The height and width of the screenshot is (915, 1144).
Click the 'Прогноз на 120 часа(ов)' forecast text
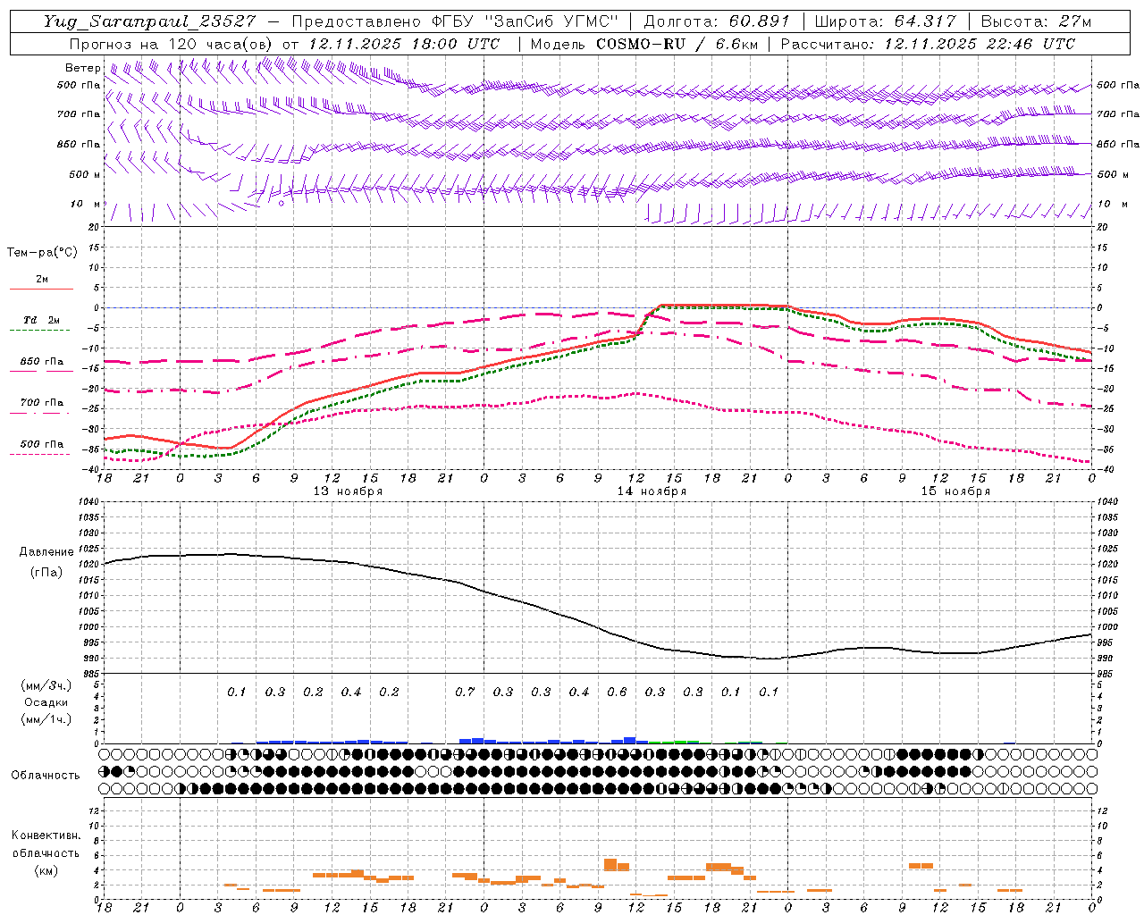[x=172, y=44]
